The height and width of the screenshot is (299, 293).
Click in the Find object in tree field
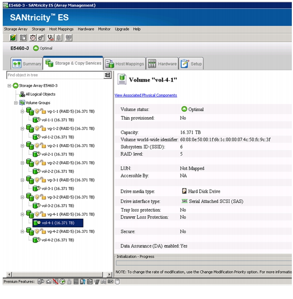[x=55, y=75]
